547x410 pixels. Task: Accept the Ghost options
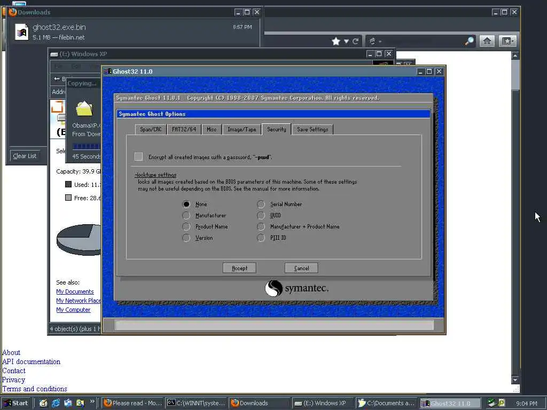click(240, 268)
